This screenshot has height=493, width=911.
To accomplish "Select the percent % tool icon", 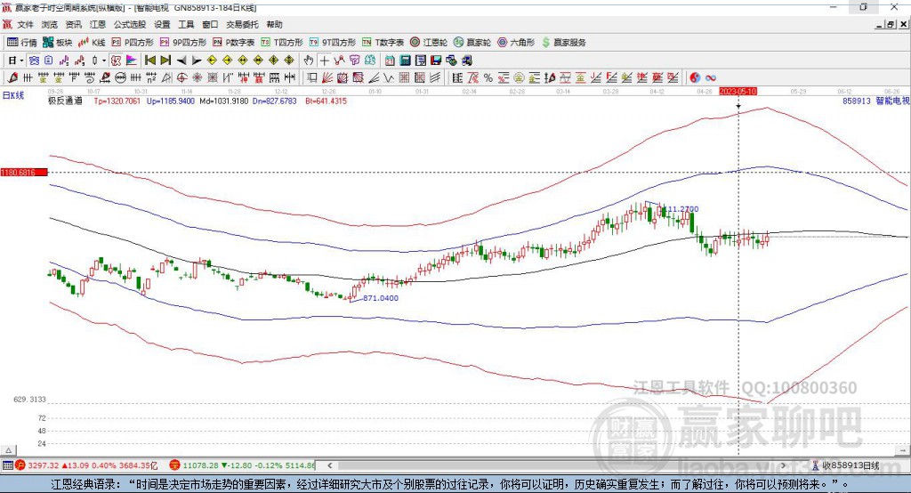I will click(488, 78).
